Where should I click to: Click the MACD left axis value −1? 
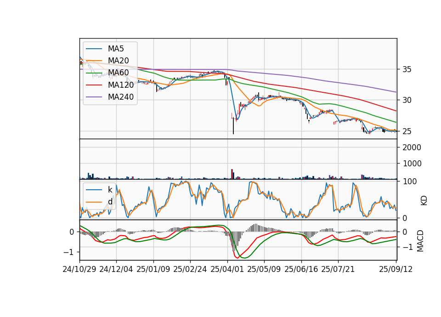pyautogui.click(x=68, y=252)
